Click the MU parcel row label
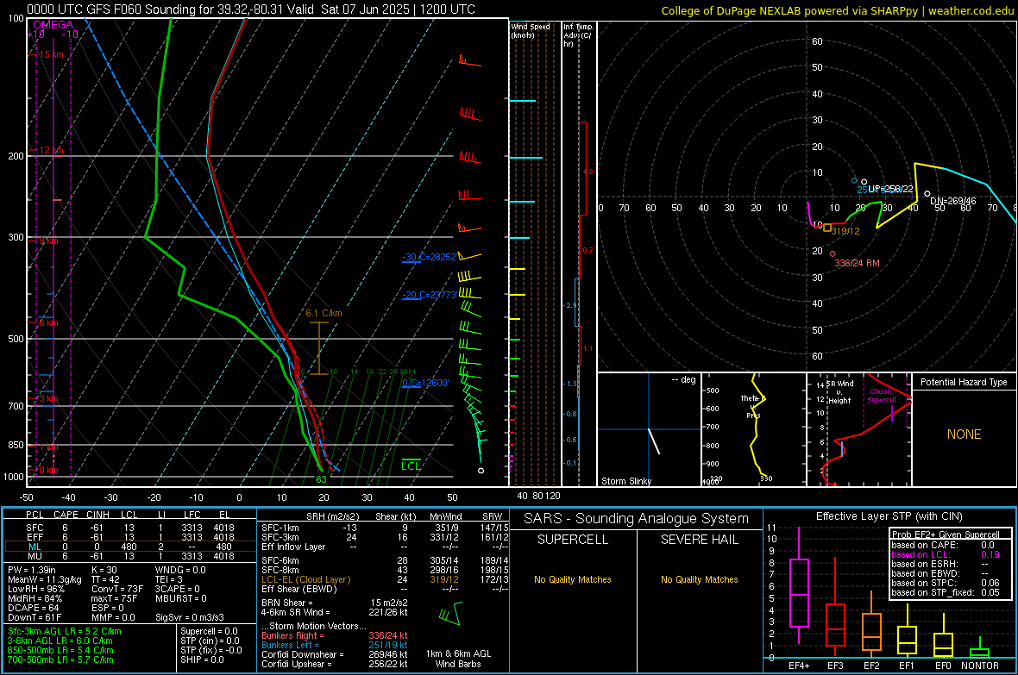Viewport: 1018px width, 675px height. 35,556
